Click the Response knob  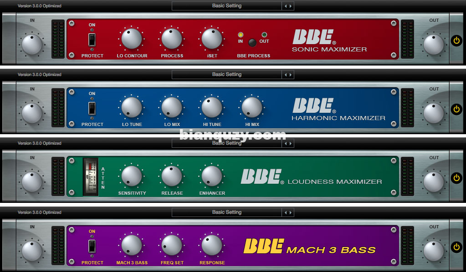212,245
